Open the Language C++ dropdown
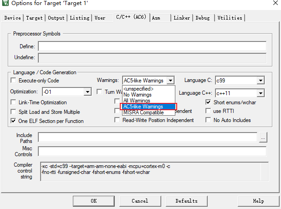 point(261,93)
